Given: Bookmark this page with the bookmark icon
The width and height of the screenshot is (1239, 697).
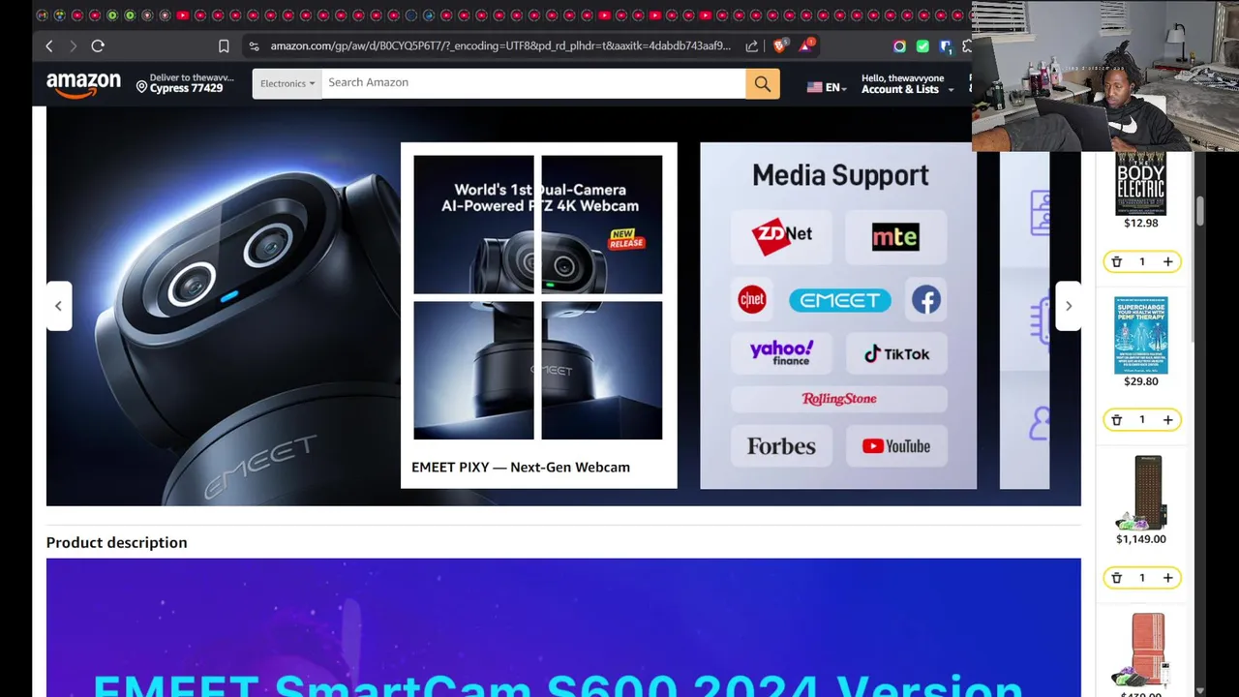Looking at the screenshot, I should click(224, 45).
